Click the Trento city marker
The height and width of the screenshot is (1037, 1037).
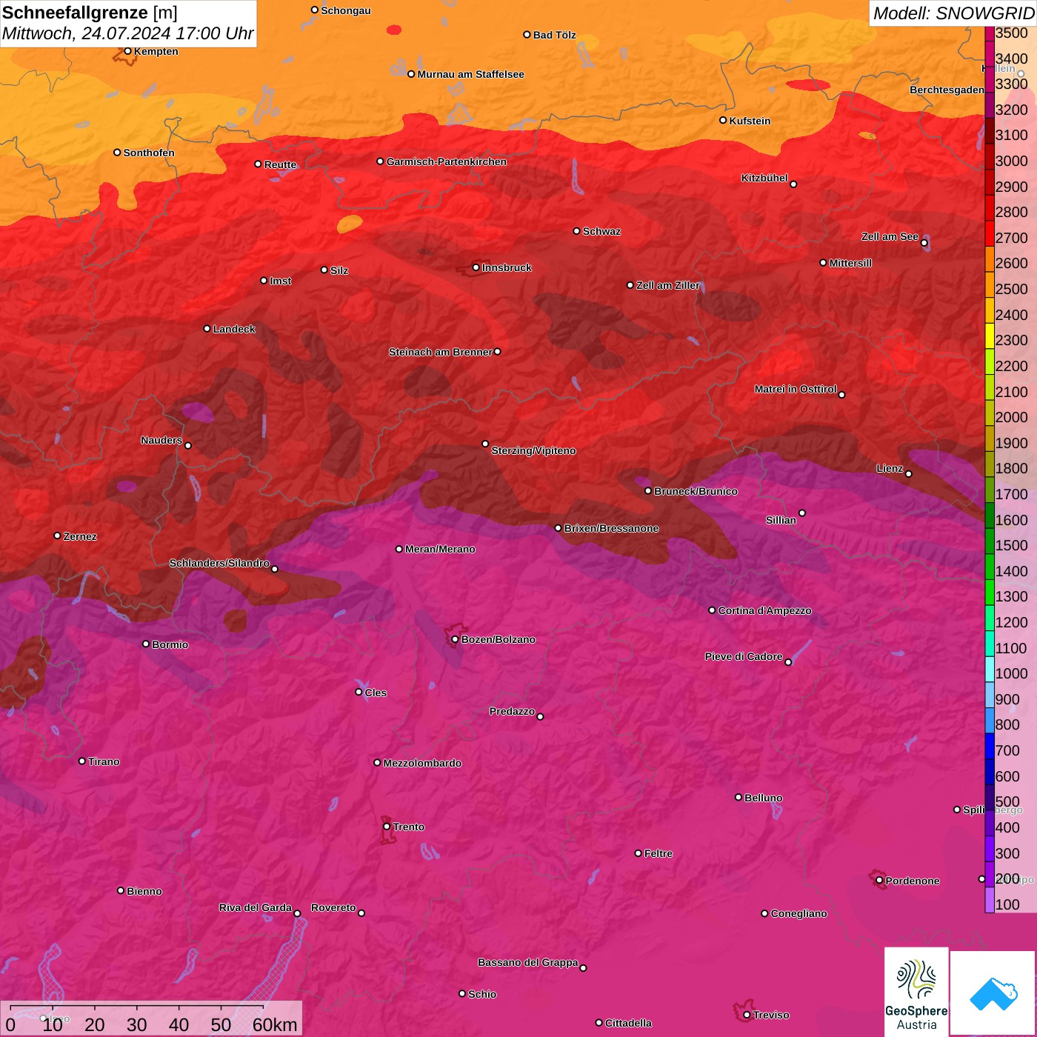(387, 827)
